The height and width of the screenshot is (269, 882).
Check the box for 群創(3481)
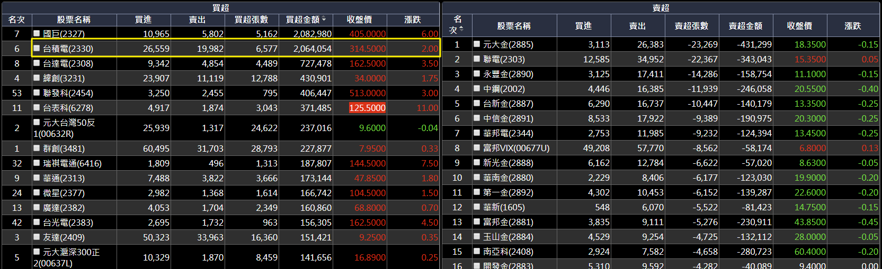(37, 148)
